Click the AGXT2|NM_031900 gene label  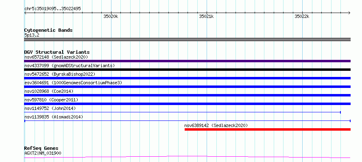click(43, 153)
